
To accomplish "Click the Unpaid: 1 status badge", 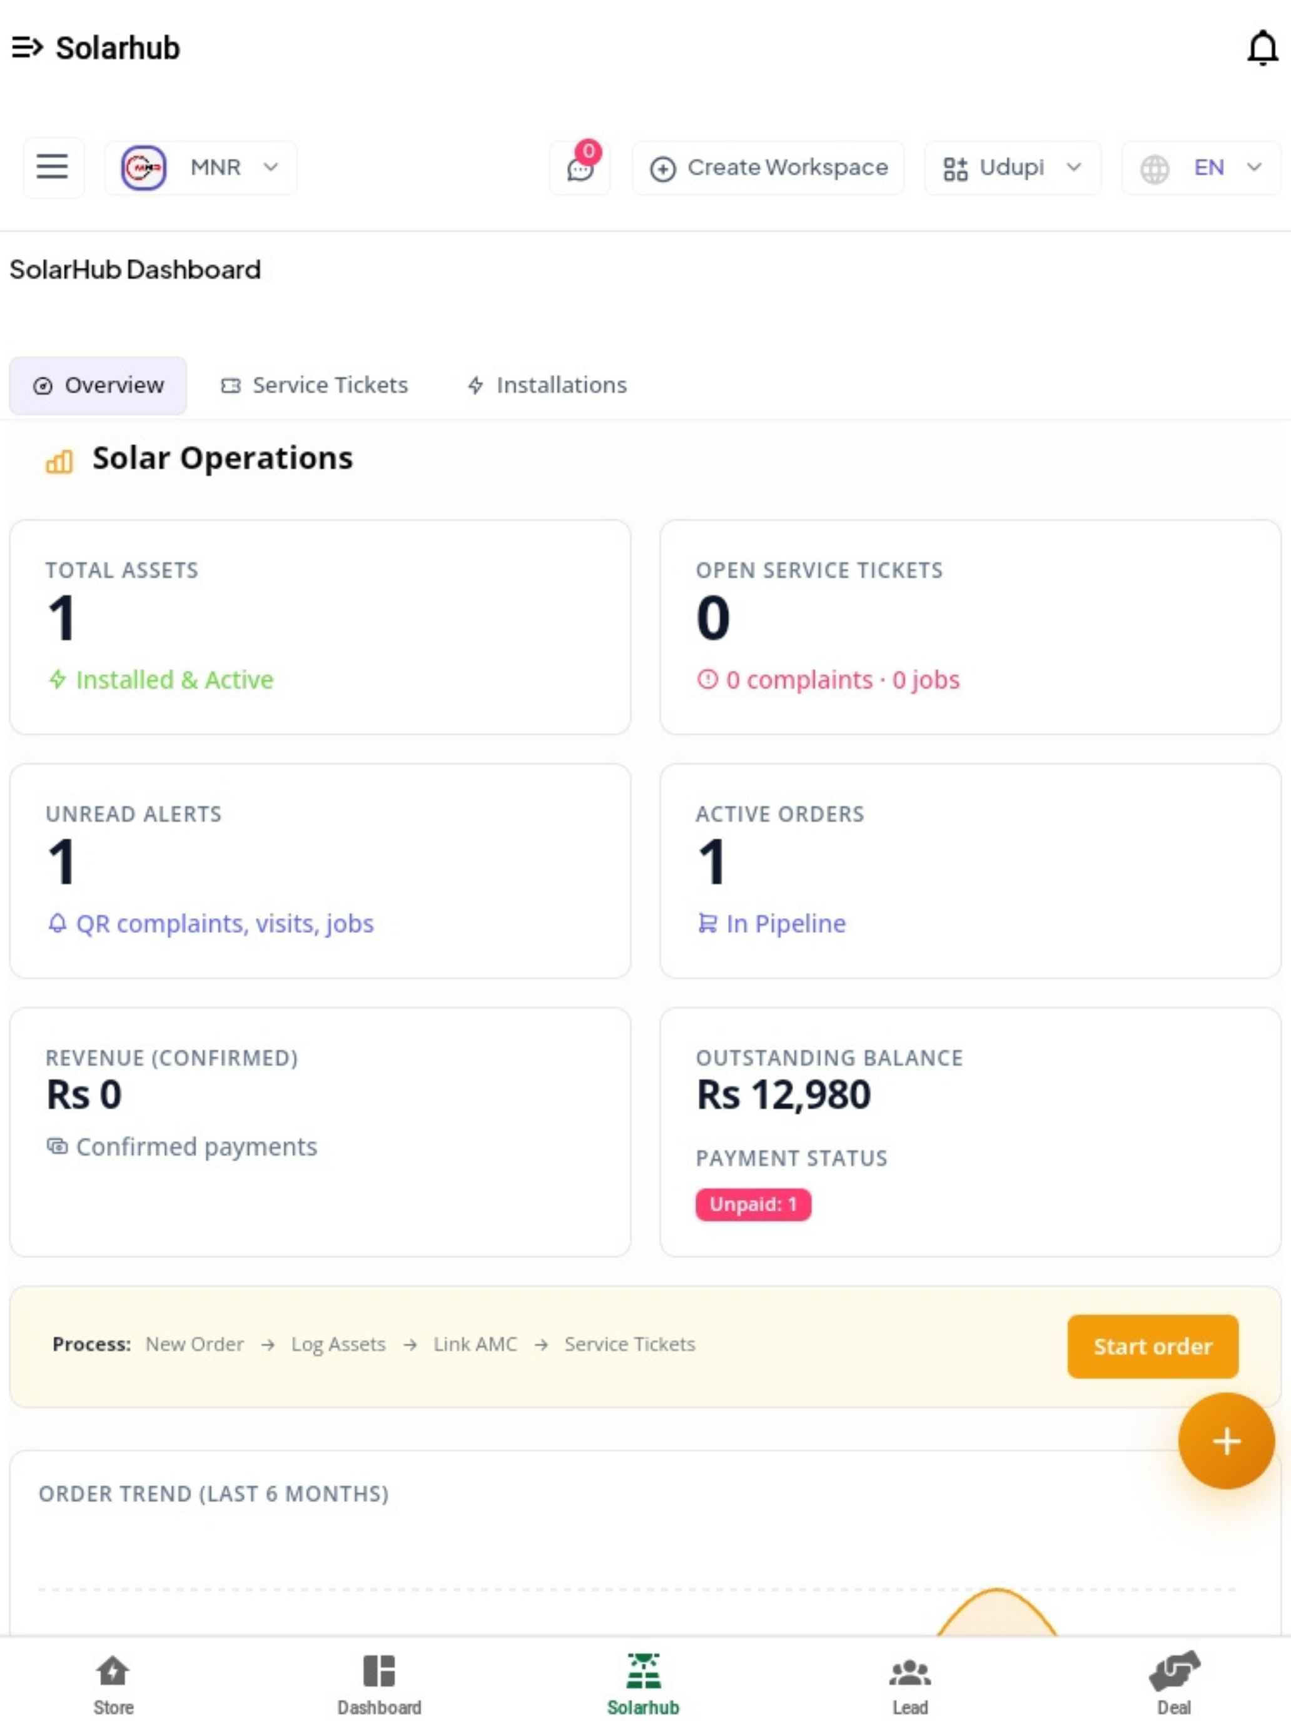I will click(752, 1204).
